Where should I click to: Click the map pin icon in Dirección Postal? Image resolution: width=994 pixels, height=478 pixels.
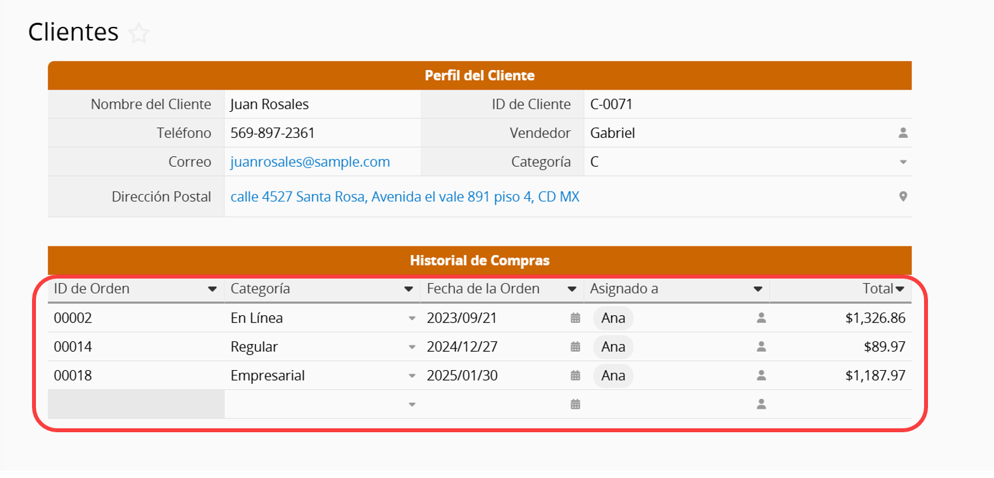point(903,196)
